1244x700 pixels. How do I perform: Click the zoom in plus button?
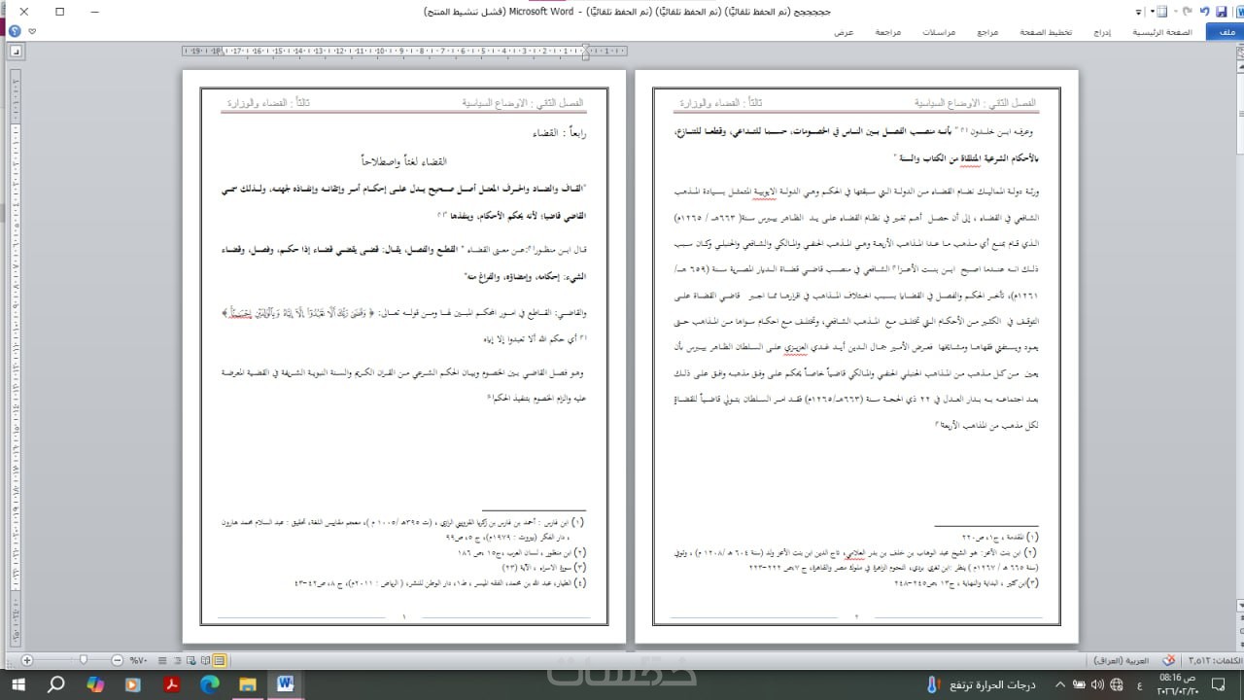point(27,660)
